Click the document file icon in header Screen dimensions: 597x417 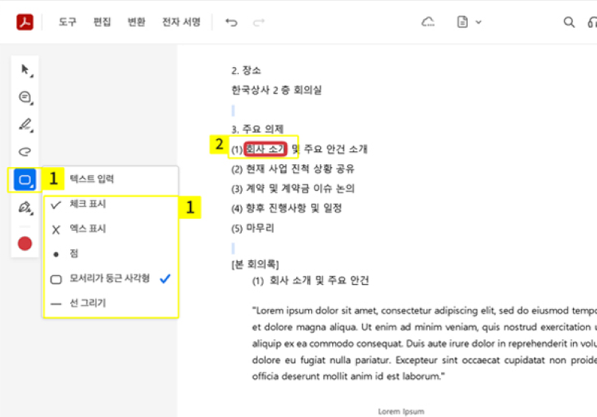tap(462, 22)
